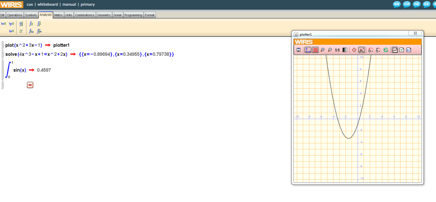Insert the derivative fraction template
436x202 pixels.
click(21, 24)
